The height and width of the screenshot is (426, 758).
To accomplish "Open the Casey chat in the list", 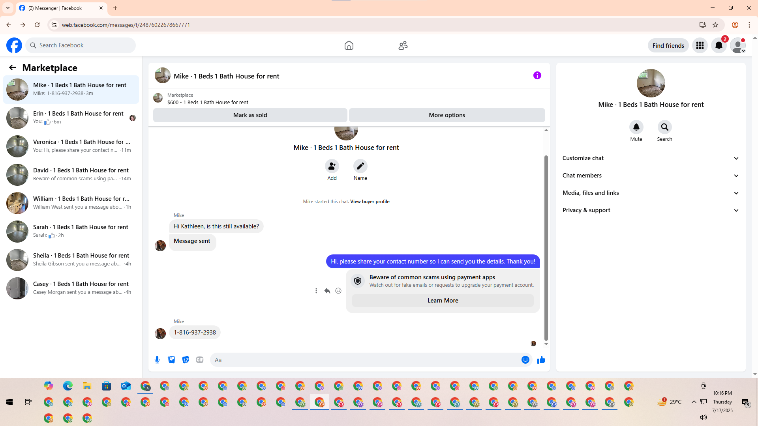I will pos(71,288).
